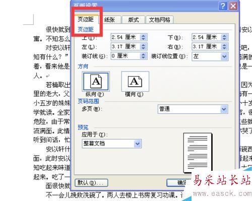Image resolution: width=252 pixels, height=201 pixels.
Task: Click the page preview thumbnail
Action: pos(198,153)
